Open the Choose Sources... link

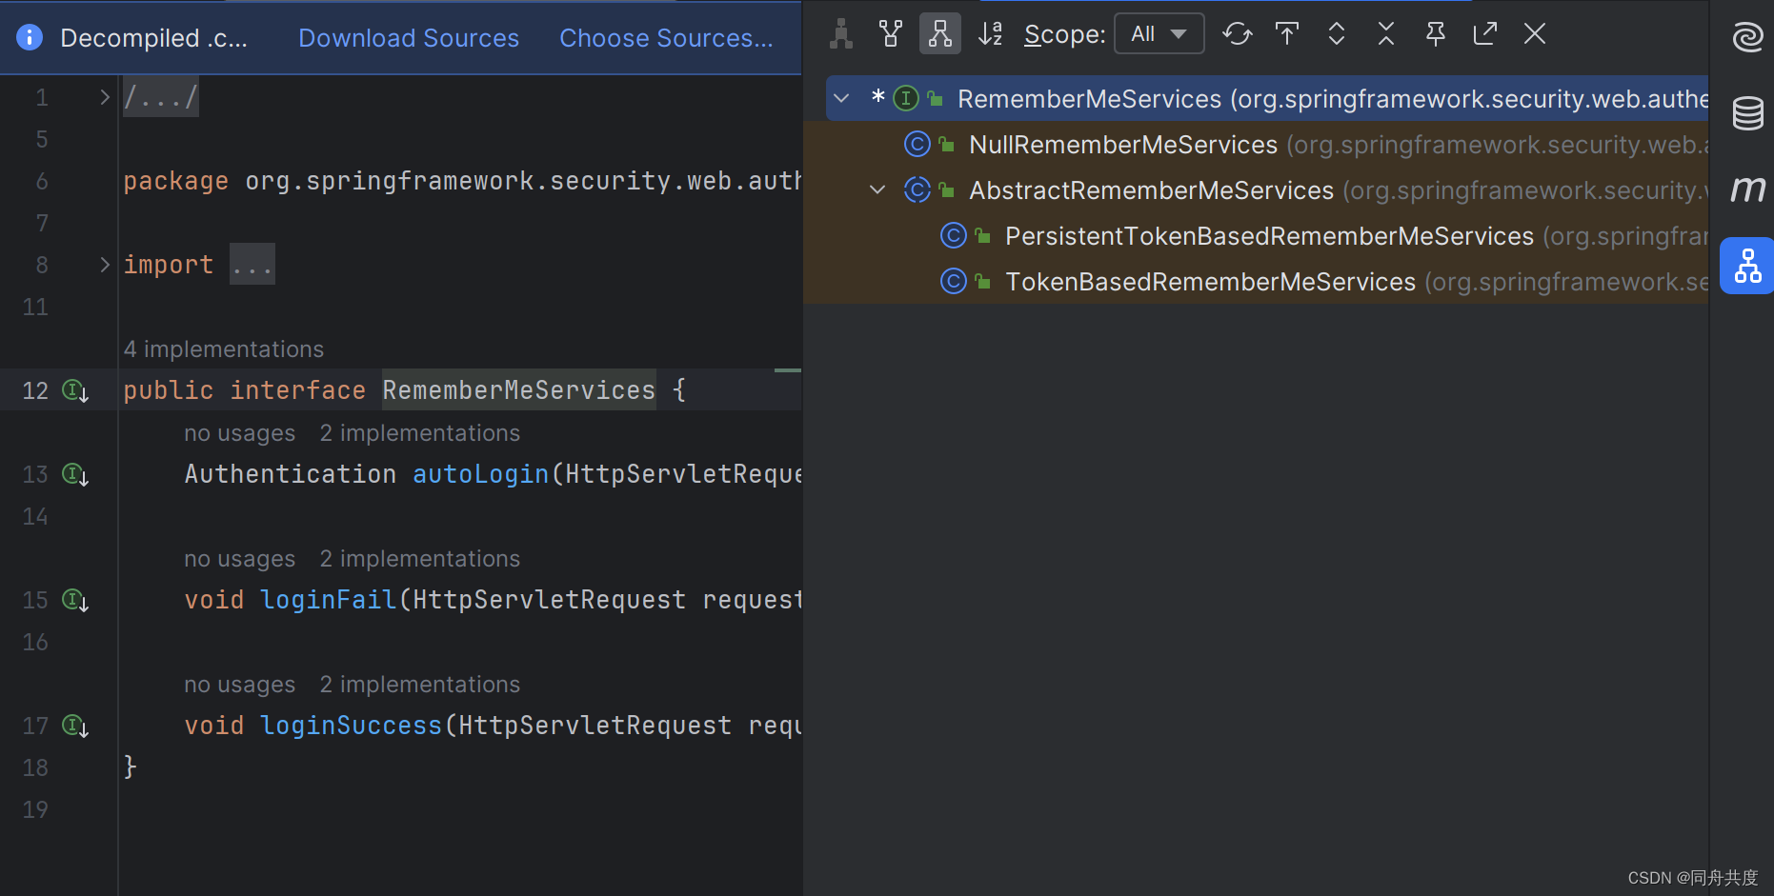click(666, 38)
